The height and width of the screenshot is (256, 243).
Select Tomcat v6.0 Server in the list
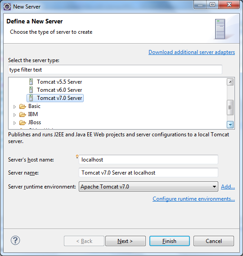(x=59, y=90)
